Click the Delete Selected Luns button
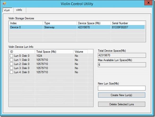 (122, 104)
